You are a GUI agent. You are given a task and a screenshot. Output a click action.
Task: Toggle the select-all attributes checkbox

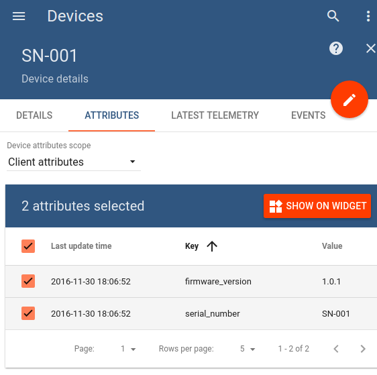28,246
